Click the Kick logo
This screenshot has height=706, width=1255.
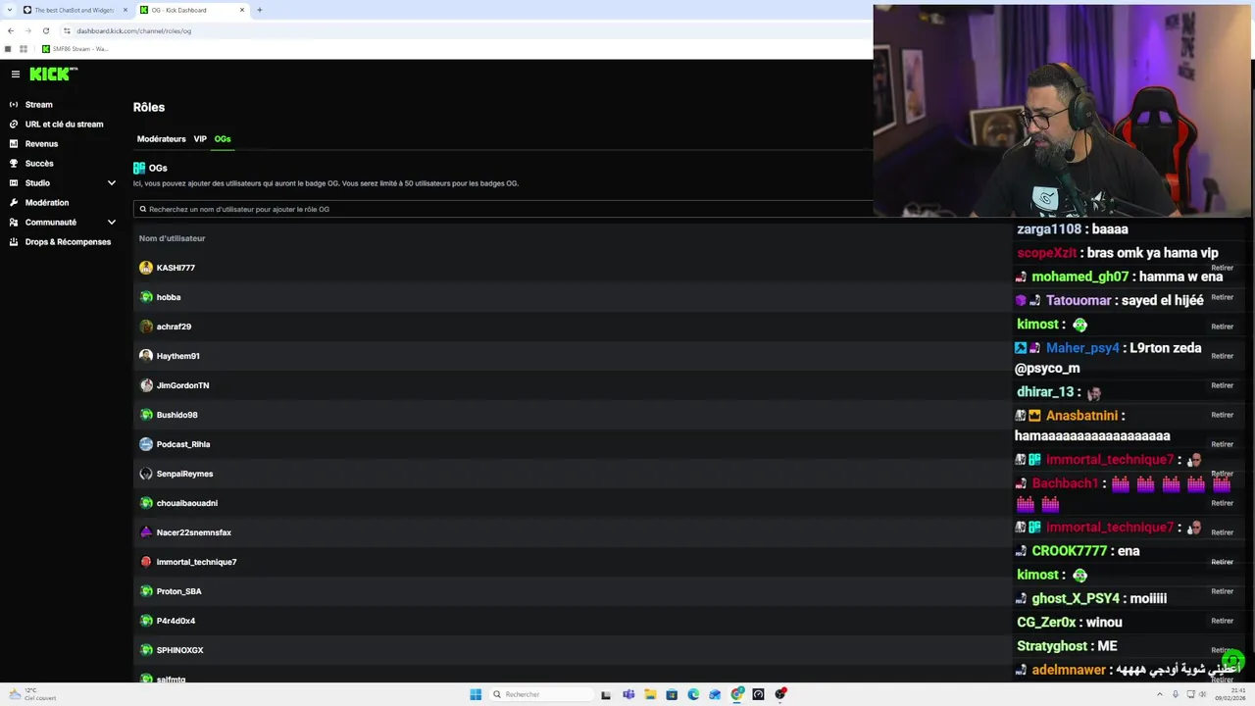click(53, 74)
